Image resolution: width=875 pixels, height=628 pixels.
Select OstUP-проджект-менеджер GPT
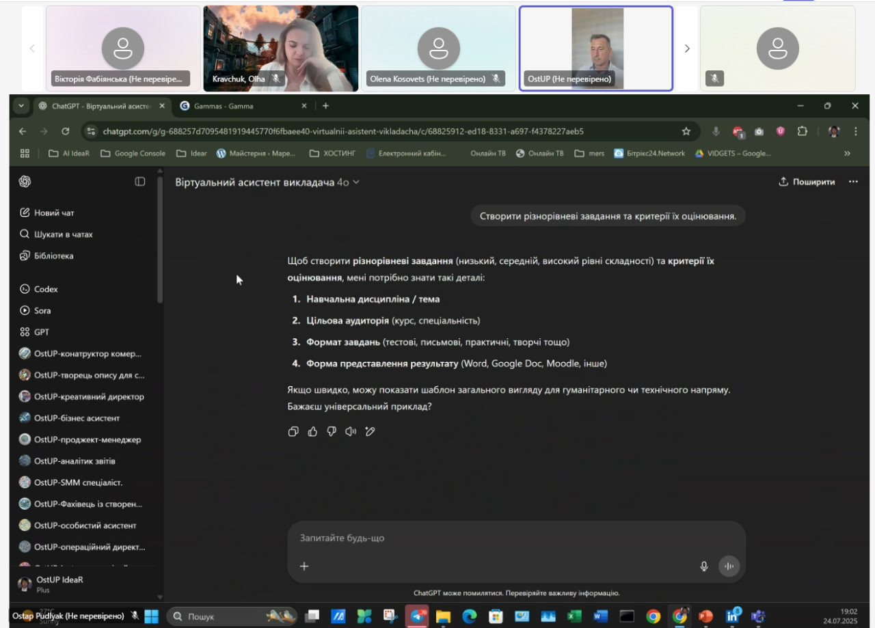pyautogui.click(x=80, y=439)
